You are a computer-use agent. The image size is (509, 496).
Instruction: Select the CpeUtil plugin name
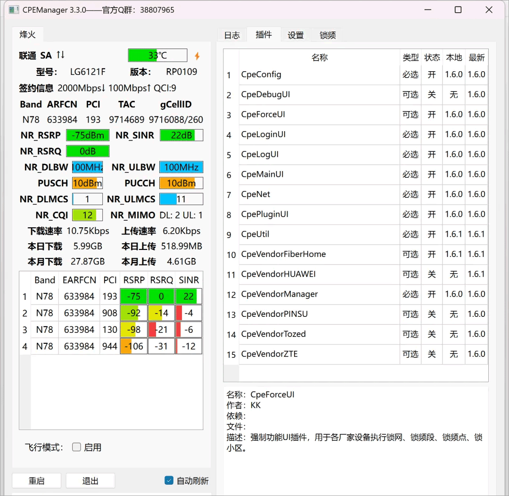[x=255, y=234]
